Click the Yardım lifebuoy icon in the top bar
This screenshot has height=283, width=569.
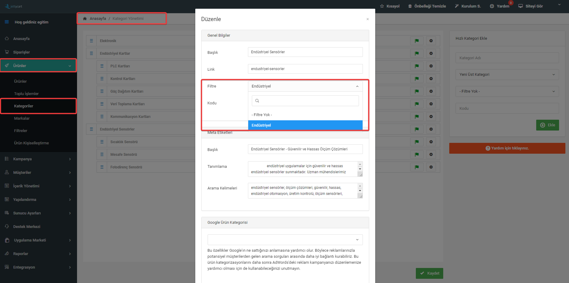[492, 6]
